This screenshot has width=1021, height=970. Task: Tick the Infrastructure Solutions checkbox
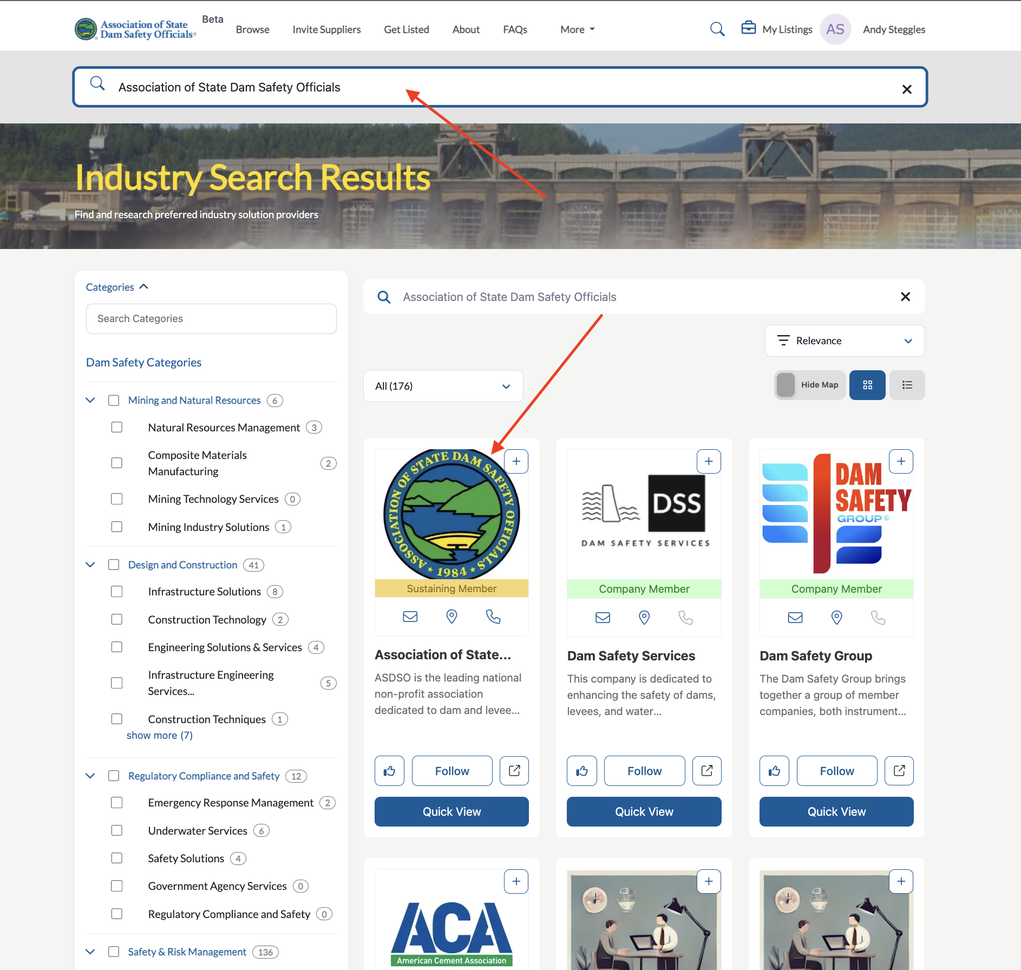point(117,592)
